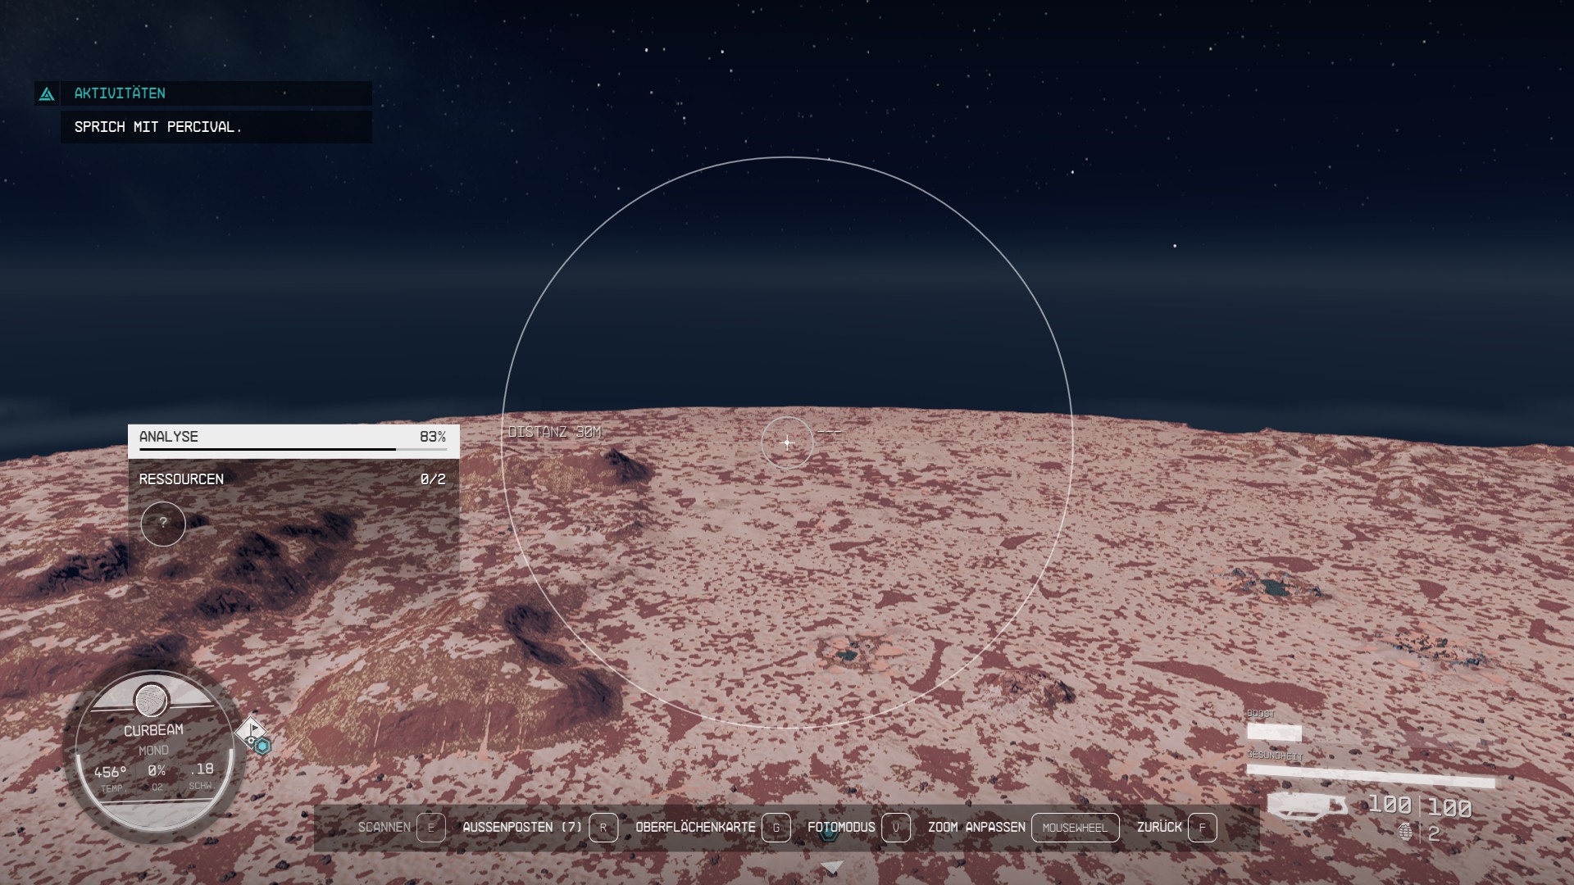Click the Aktivitäten triangle quest icon

point(47,94)
